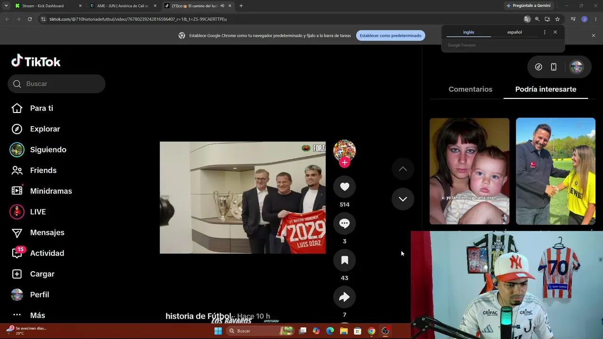This screenshot has height=339, width=603.
Task: Follow creator via red plus badge
Action: pos(344,162)
